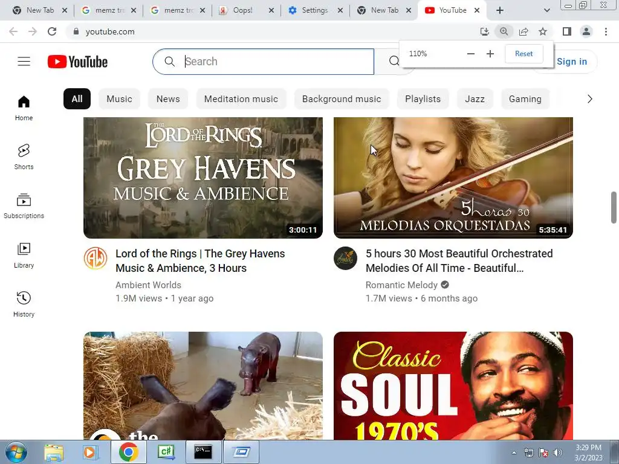Image resolution: width=619 pixels, height=464 pixels.
Task: Reset the page zoom level
Action: coord(524,54)
